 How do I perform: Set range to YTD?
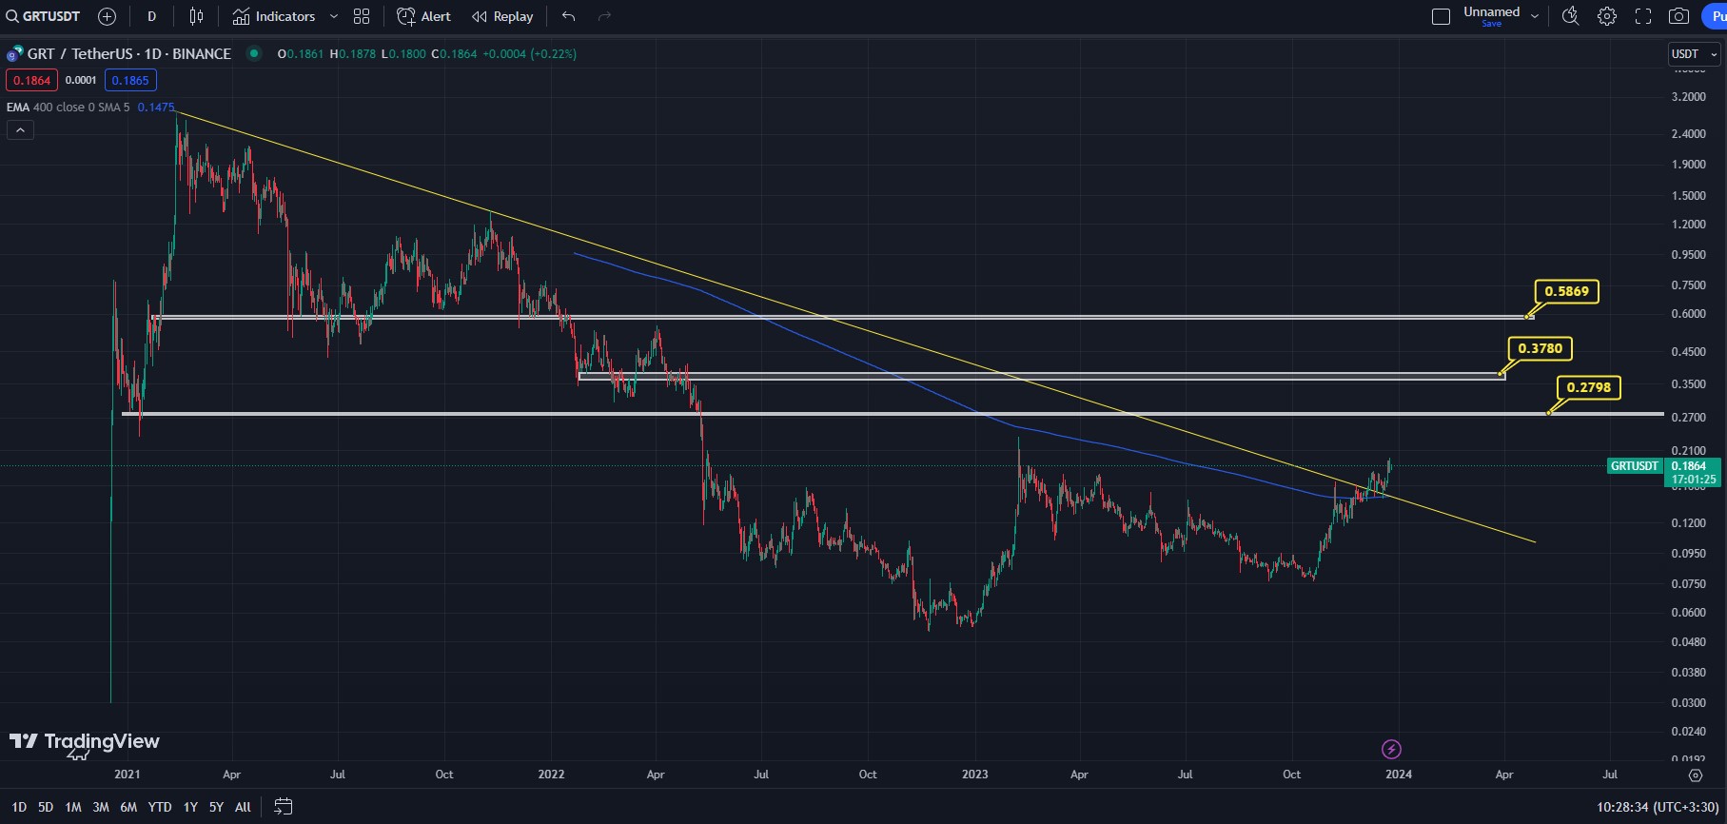160,807
